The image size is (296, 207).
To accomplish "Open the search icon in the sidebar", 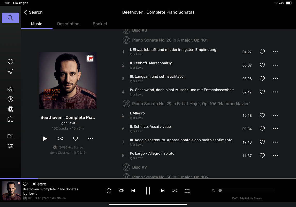I will coord(10,18).
